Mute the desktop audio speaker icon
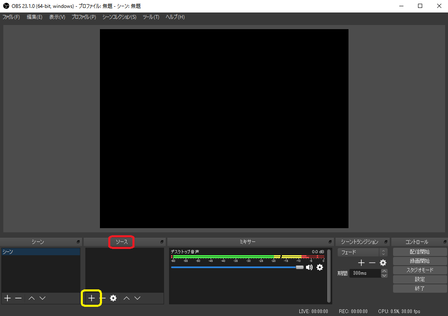Screen dimensions: 448x316 pyautogui.click(x=309, y=267)
